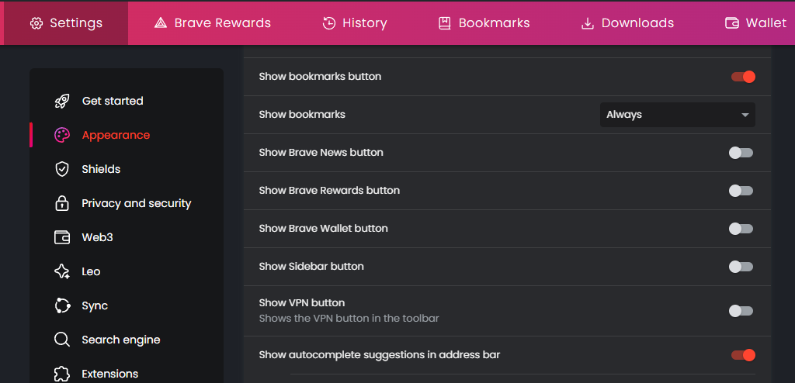
Task: Click the magnifier icon beside Search engine
Action: coord(62,340)
